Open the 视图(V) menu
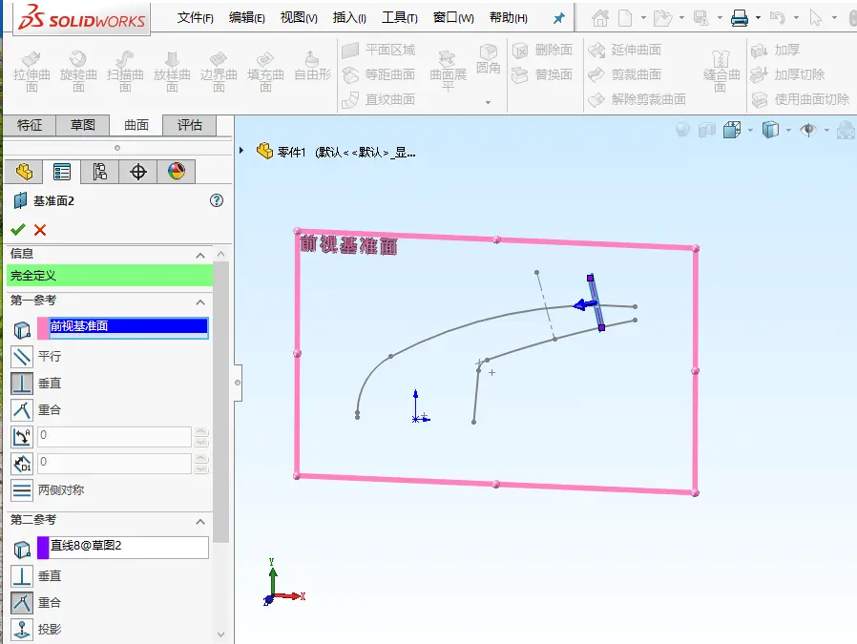Viewport: 857px width, 644px height. (299, 17)
